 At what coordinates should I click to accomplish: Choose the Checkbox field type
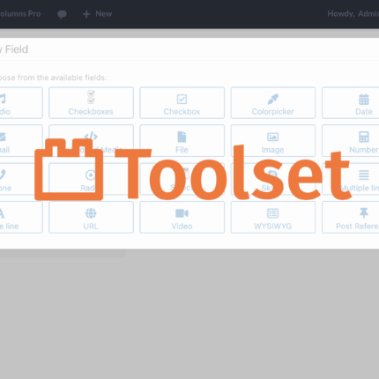click(x=182, y=103)
